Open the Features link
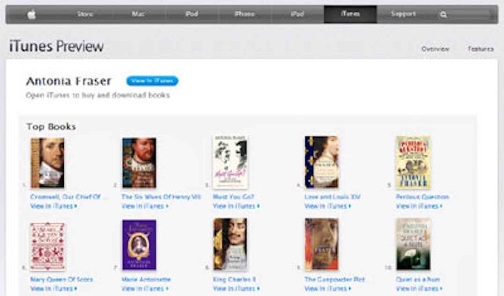The height and width of the screenshot is (296, 504). tap(481, 49)
